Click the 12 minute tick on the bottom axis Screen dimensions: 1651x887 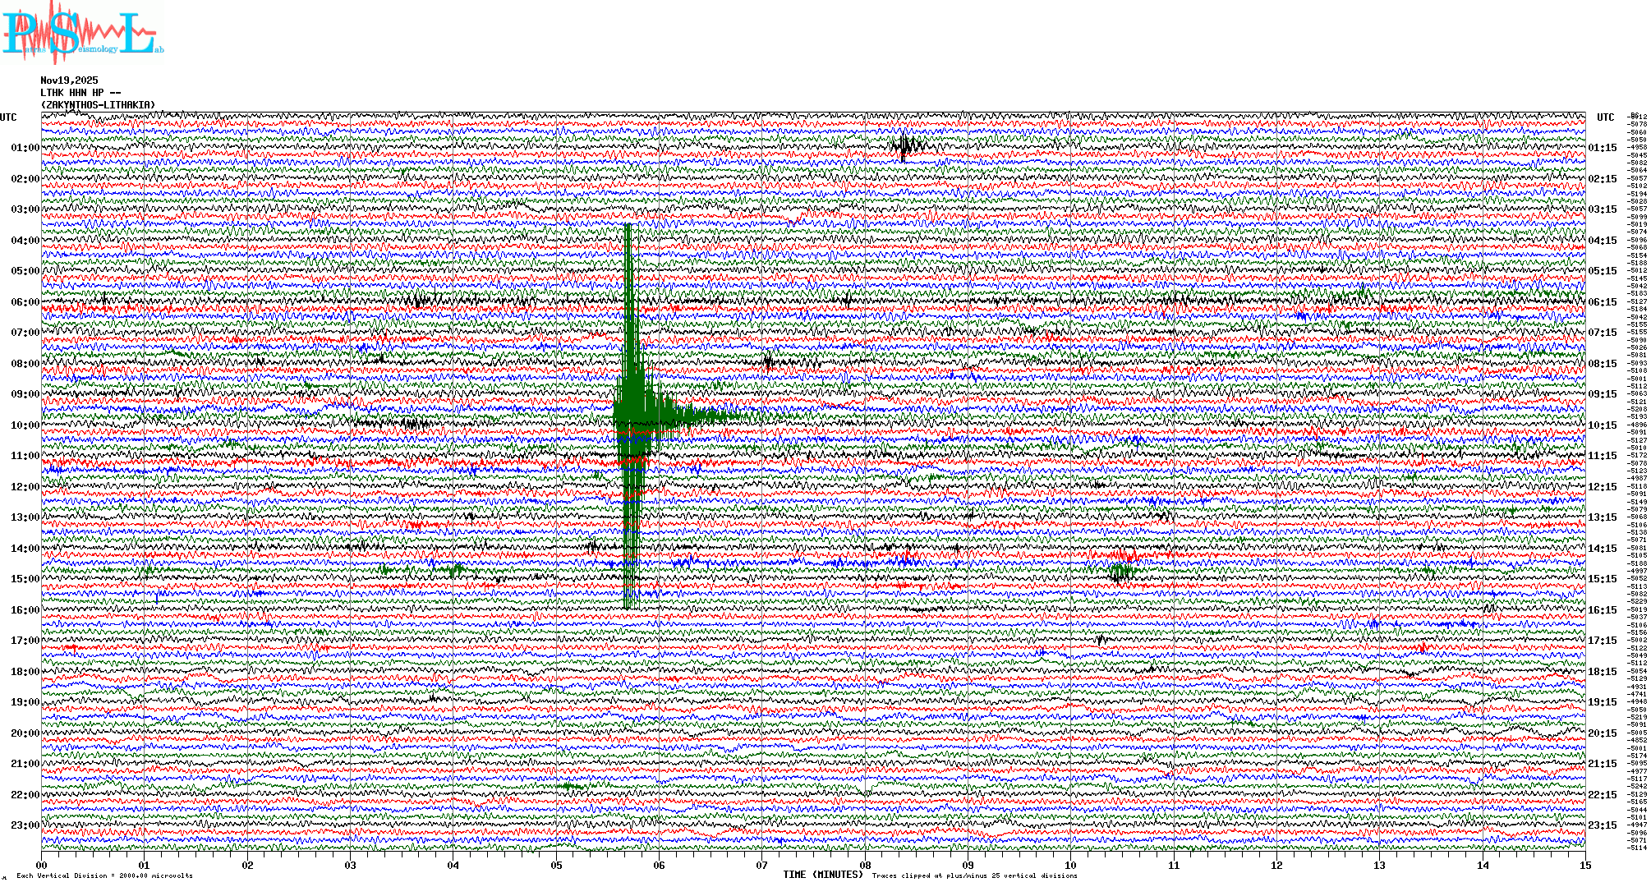click(1276, 865)
